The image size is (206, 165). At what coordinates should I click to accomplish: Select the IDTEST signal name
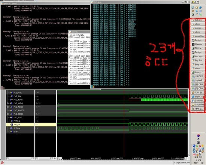click(x=16, y=132)
